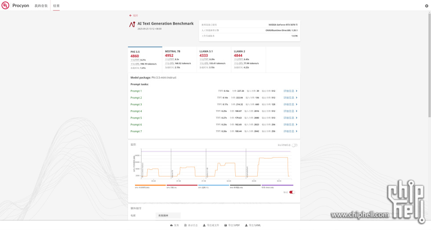This screenshot has height=230, width=431.
Task: Click the AI Text Generation Benchmark title
Action: point(165,24)
